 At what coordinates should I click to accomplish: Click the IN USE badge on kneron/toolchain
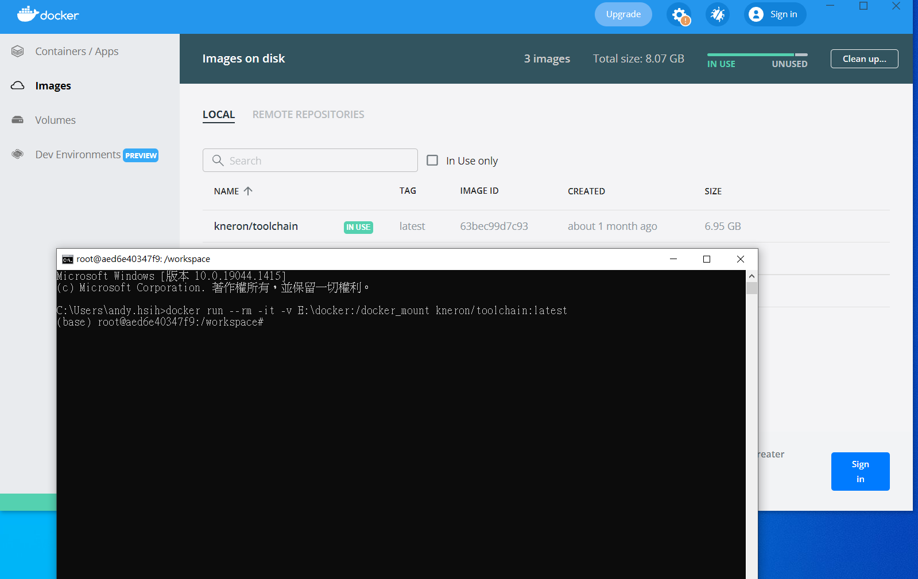tap(358, 227)
